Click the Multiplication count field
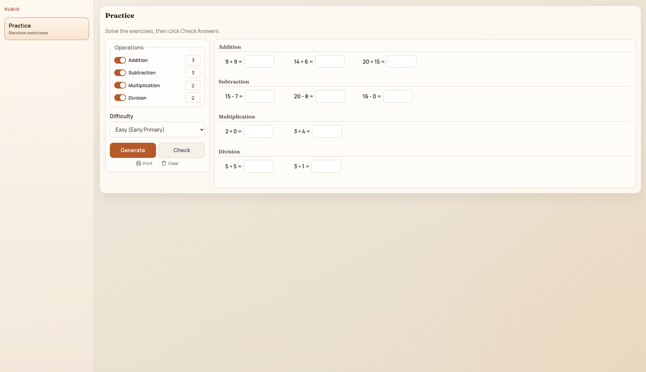 [x=193, y=85]
